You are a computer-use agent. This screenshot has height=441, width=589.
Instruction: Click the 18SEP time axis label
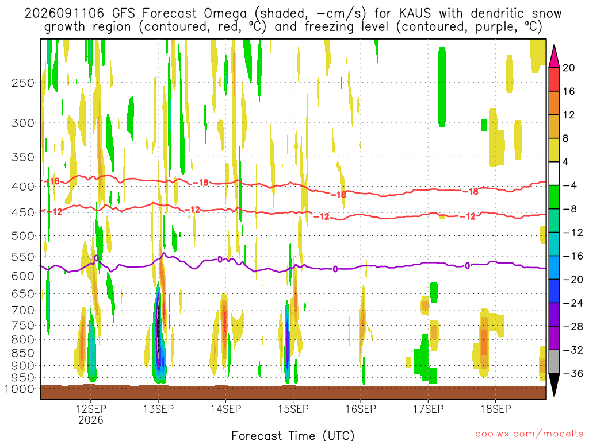coord(495,409)
